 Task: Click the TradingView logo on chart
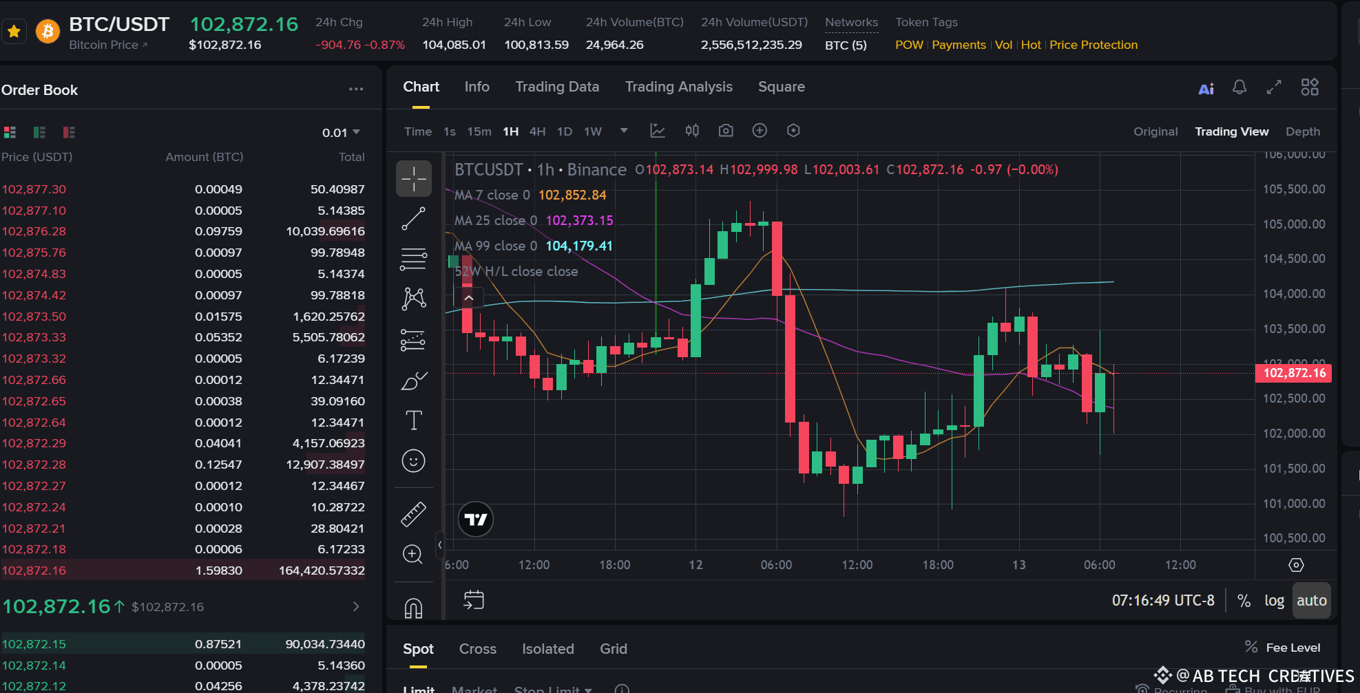click(475, 520)
